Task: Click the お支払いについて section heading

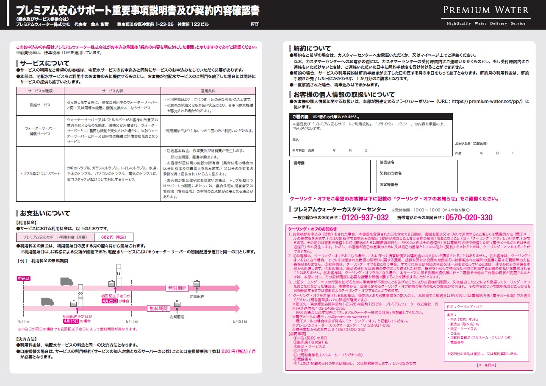Action: [x=45, y=213]
